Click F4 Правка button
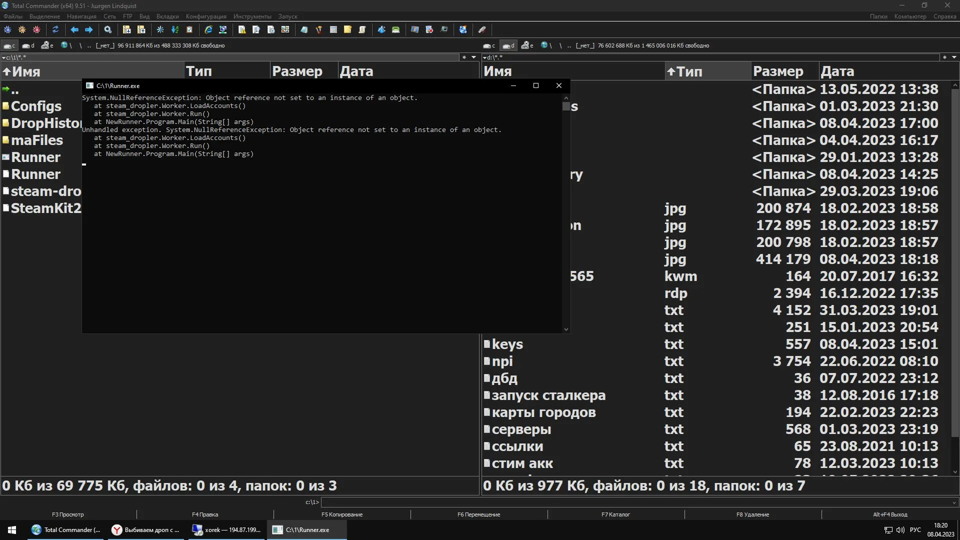Screen dimensions: 960x540 205,514
